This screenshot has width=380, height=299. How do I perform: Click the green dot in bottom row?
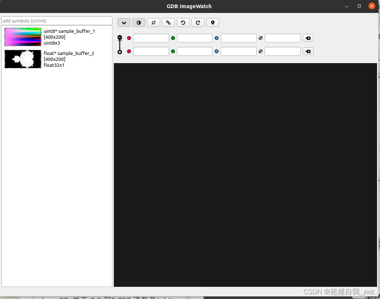click(173, 51)
